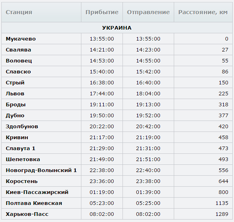The width and height of the screenshot is (234, 222).
Task: Click Полтава Киевская distance 1135
Action: click(x=222, y=203)
